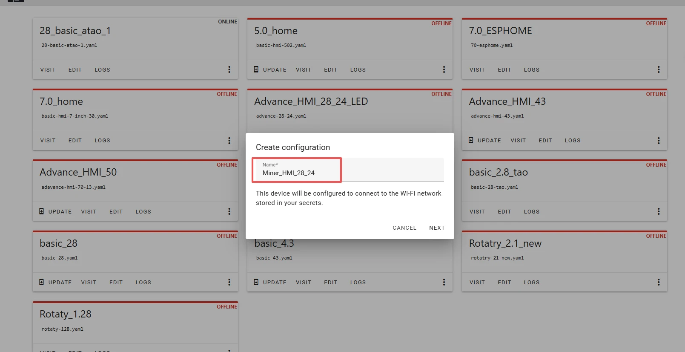Expand options menu for 7.0_home device
Screen dimensions: 685x352
click(229, 141)
